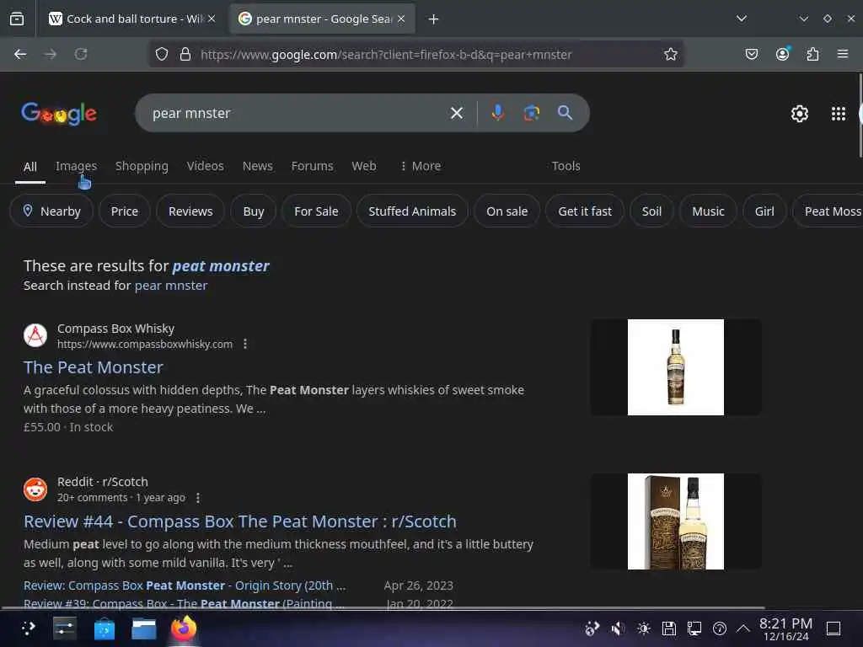Open options dots for Reddit result
Viewport: 863px width, 647px height.
coord(197,498)
